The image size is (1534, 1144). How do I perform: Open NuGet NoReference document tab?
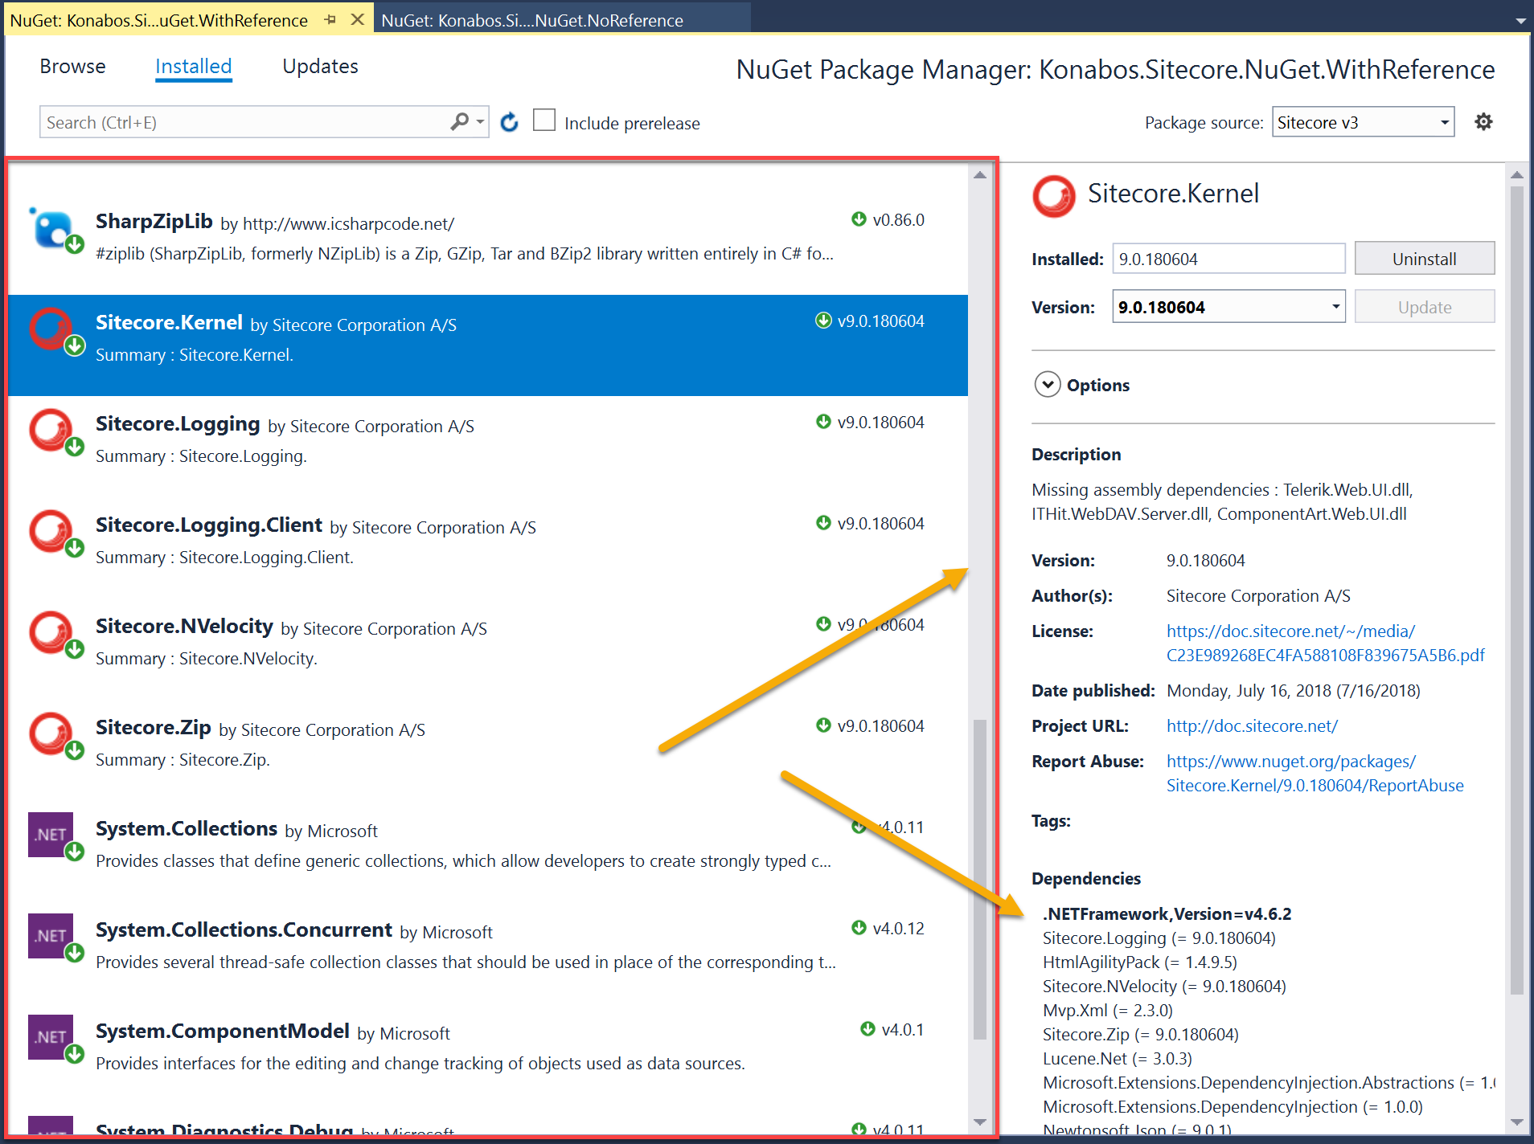(563, 19)
